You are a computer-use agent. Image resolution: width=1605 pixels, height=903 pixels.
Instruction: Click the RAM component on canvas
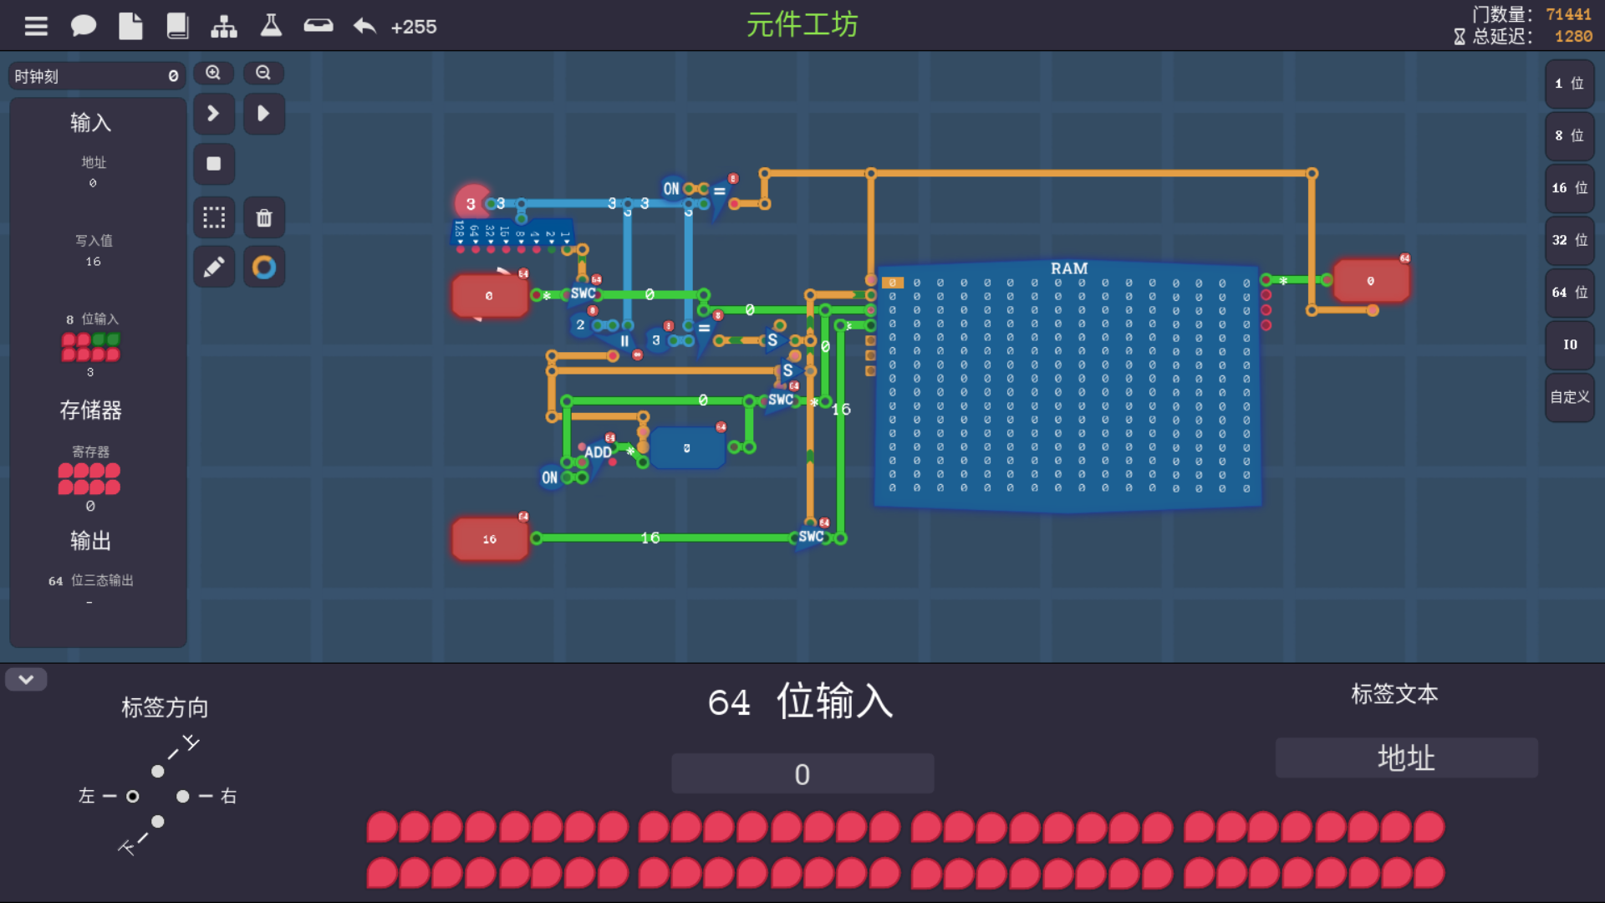tap(1067, 385)
